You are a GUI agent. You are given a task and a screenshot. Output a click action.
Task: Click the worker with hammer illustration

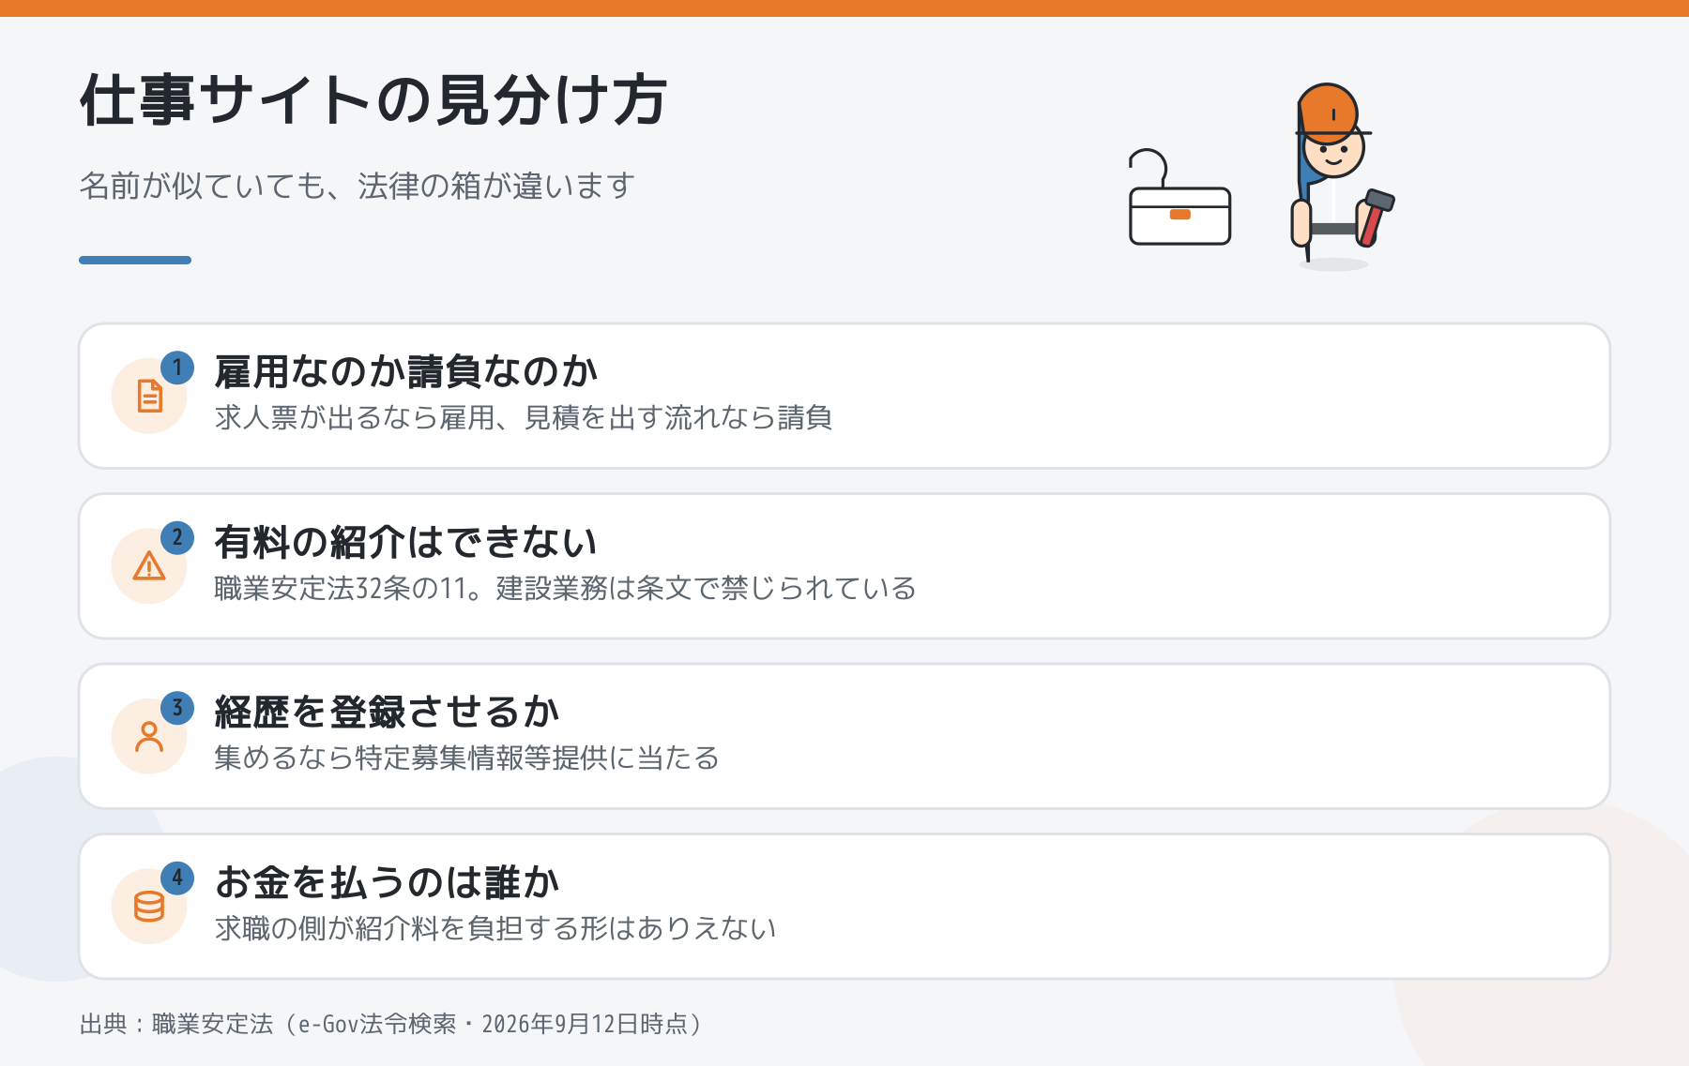(x=1342, y=175)
